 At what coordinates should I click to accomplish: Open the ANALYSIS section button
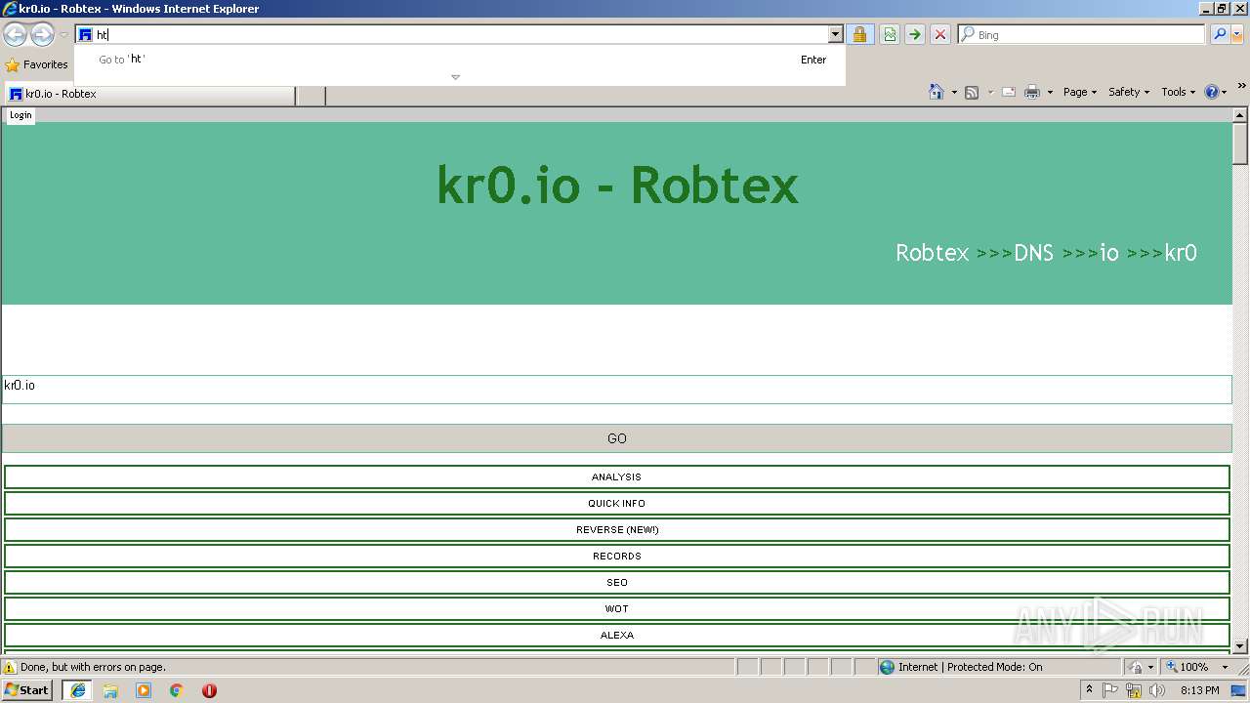point(617,477)
